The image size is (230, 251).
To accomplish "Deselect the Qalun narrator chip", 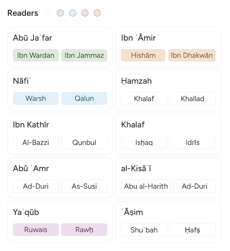I will pyautogui.click(x=84, y=98).
